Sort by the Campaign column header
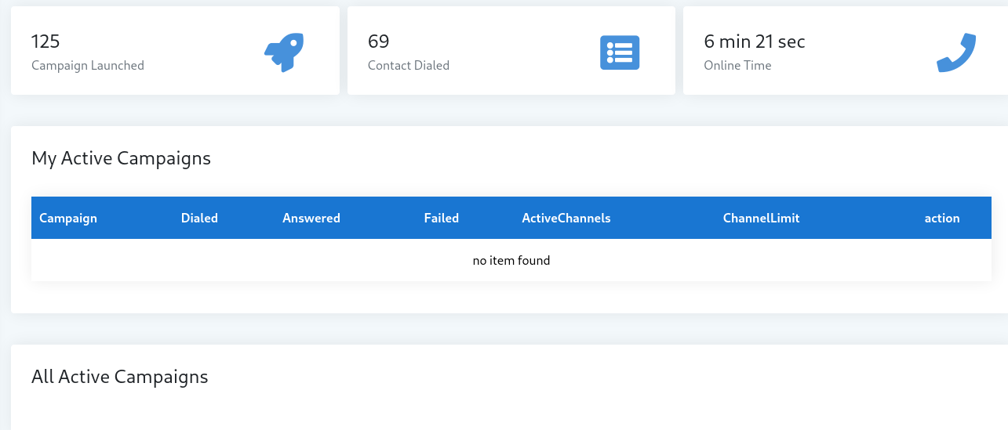1008x430 pixels. coord(68,218)
